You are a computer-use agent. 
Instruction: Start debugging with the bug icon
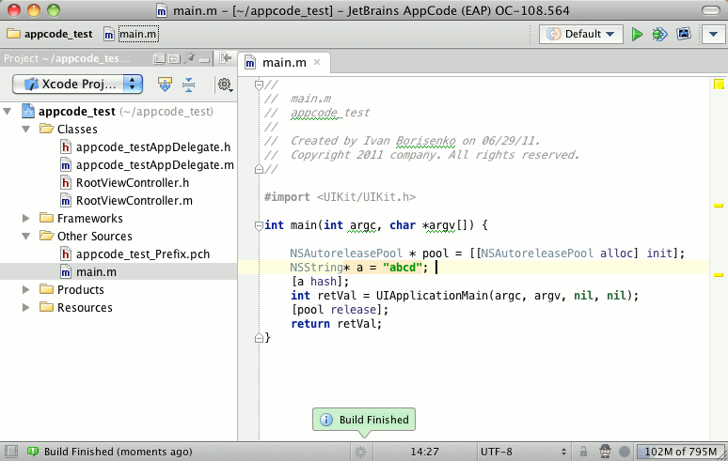coord(659,35)
